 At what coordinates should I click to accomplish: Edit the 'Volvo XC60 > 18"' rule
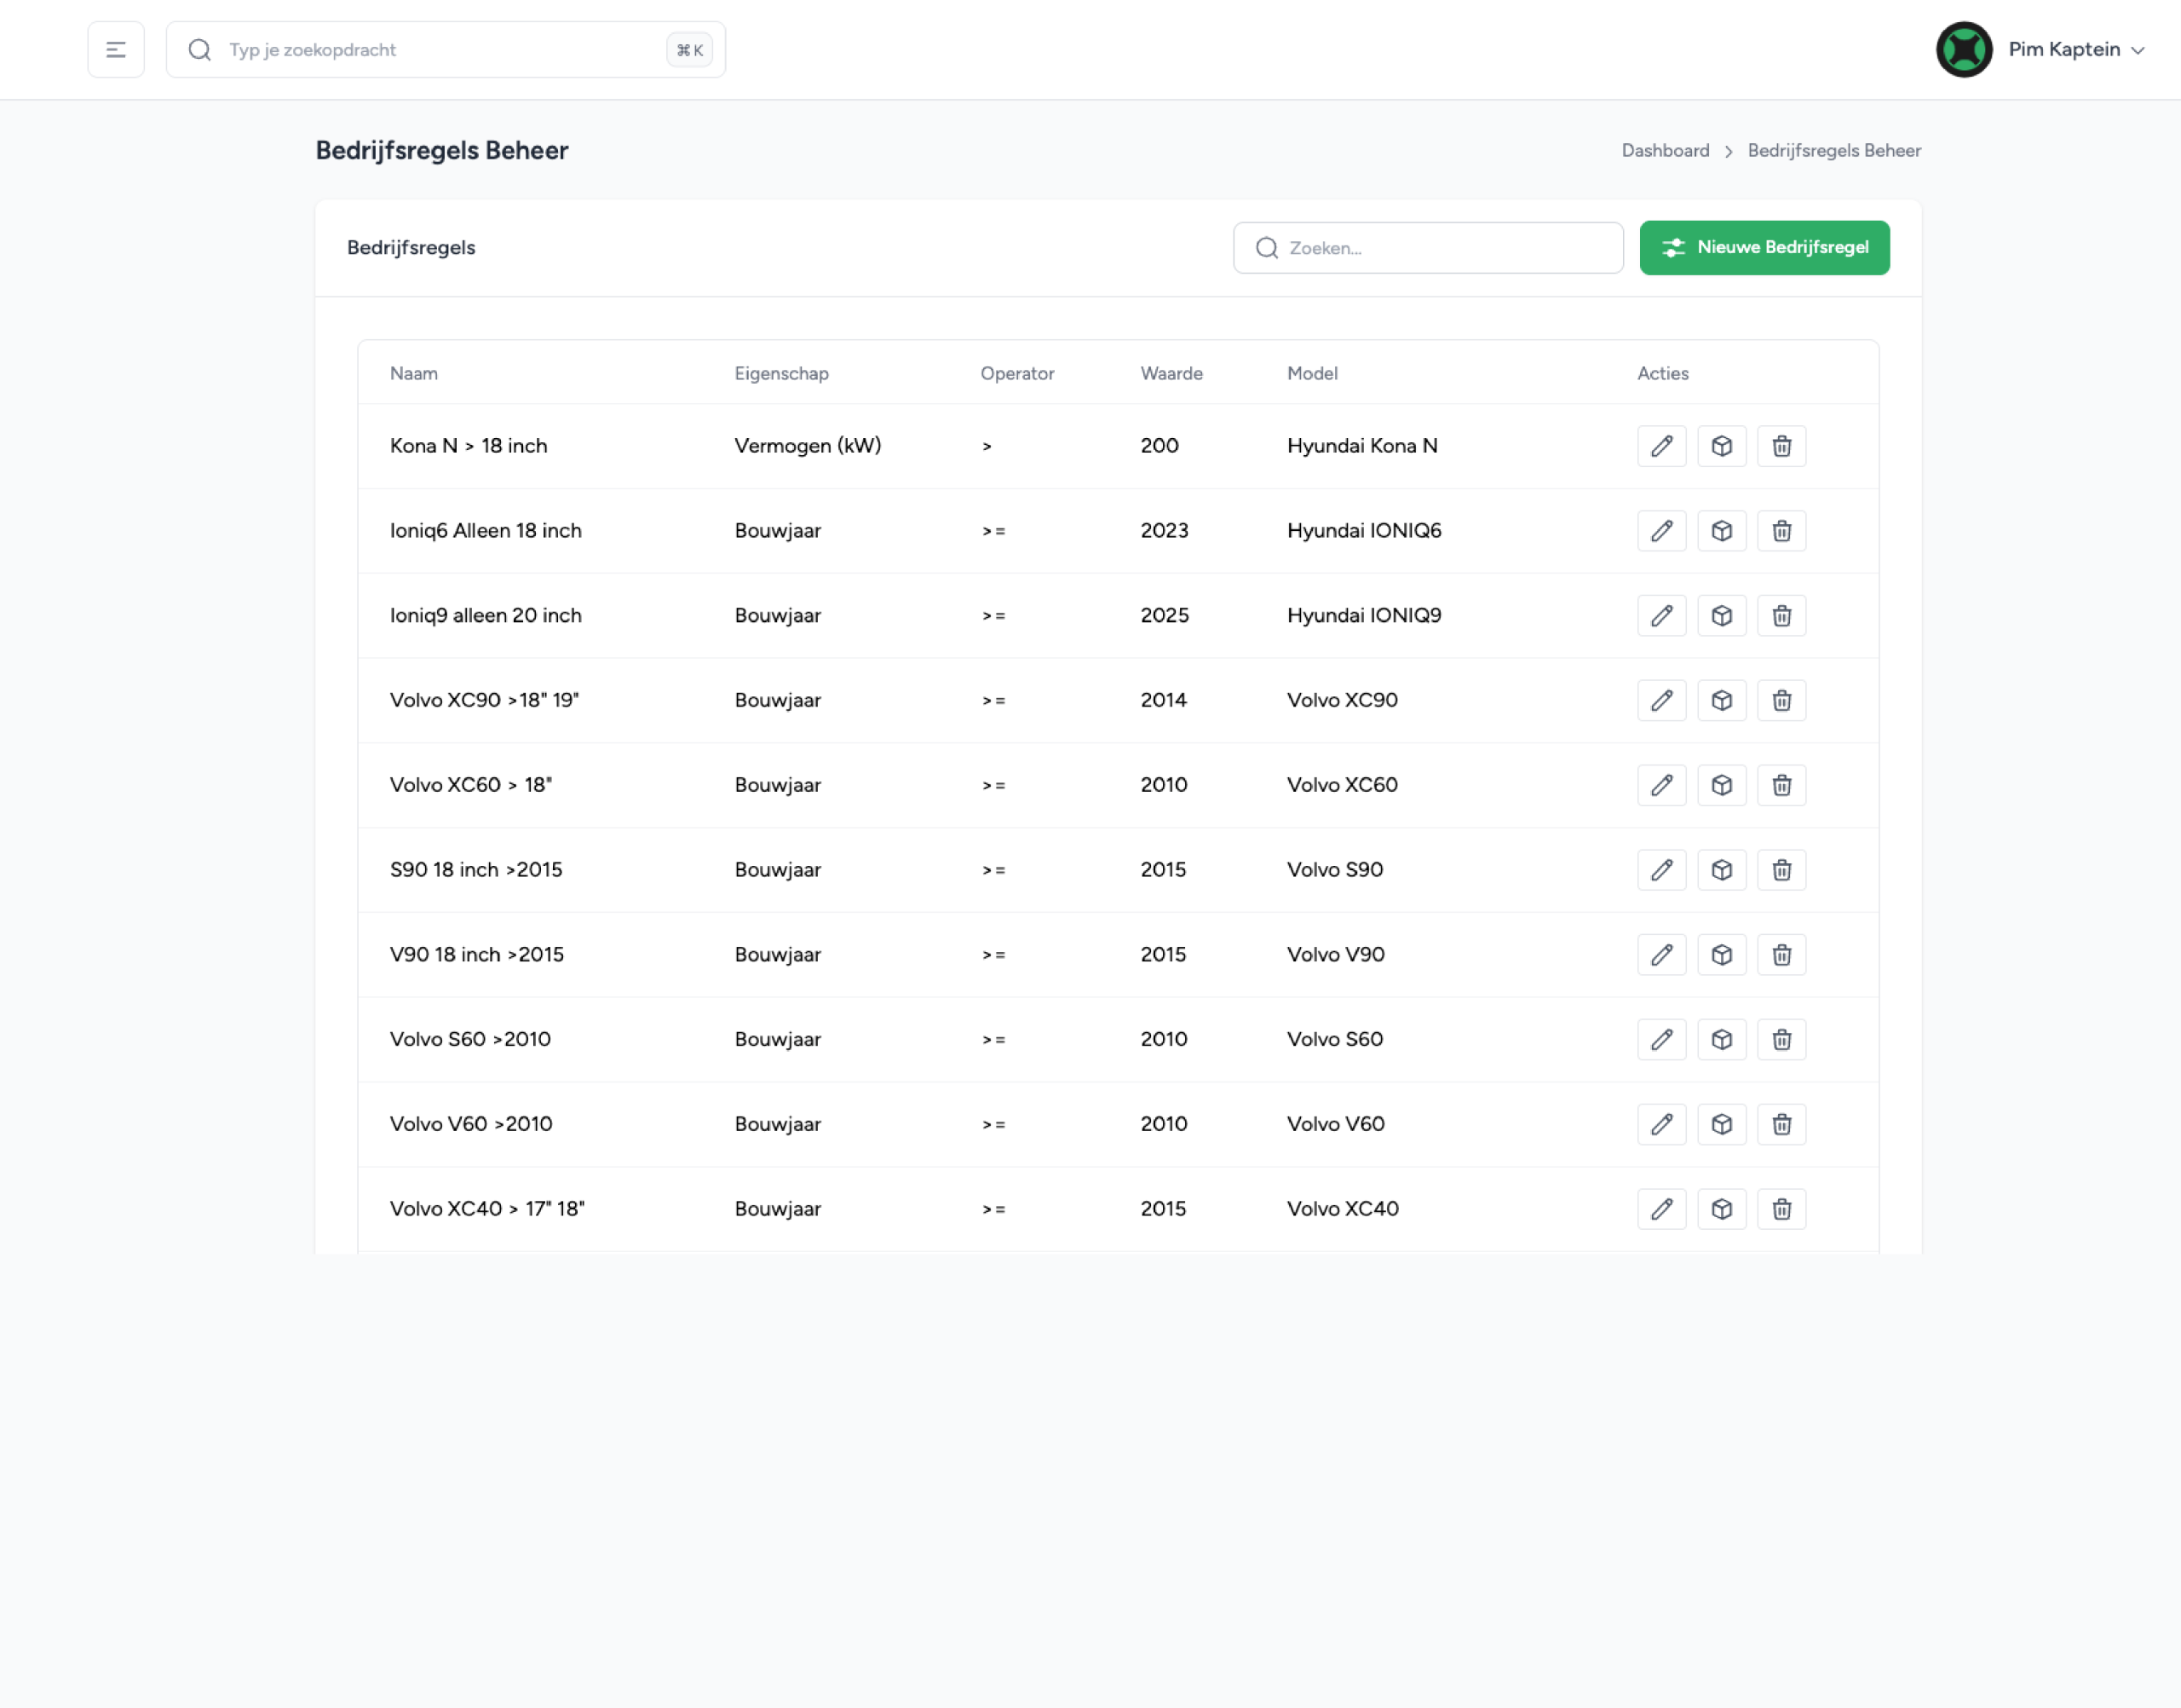tap(1661, 785)
